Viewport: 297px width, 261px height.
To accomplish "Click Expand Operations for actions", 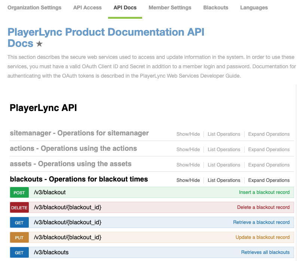I will (269, 150).
